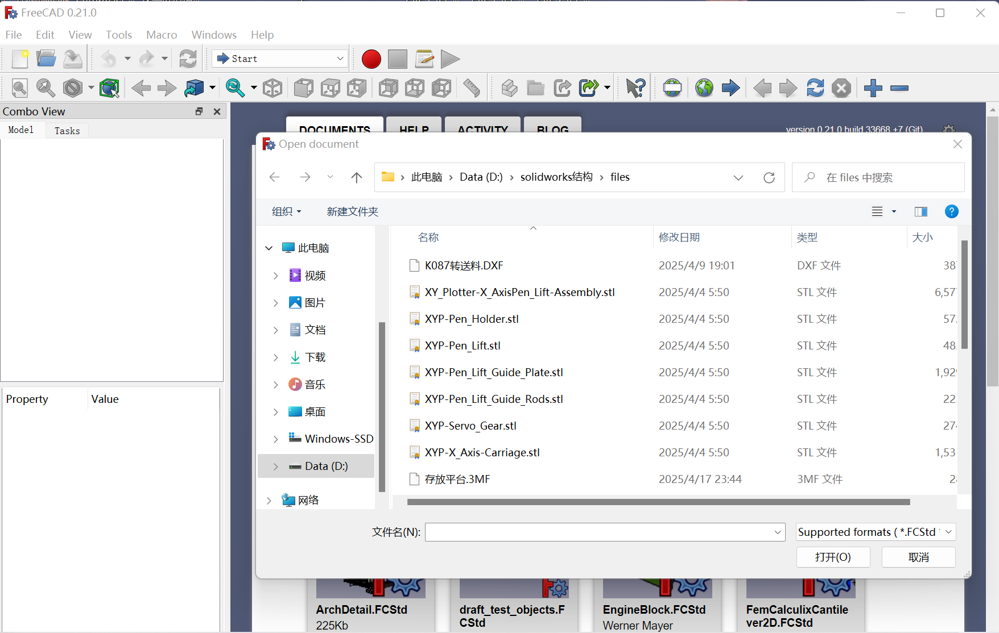Expand Data (D:) drive tree node
999x633 pixels.
pos(275,467)
